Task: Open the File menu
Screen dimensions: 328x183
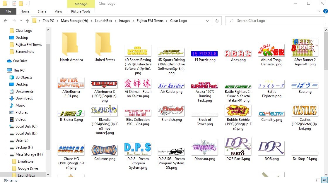Action: point(8,11)
